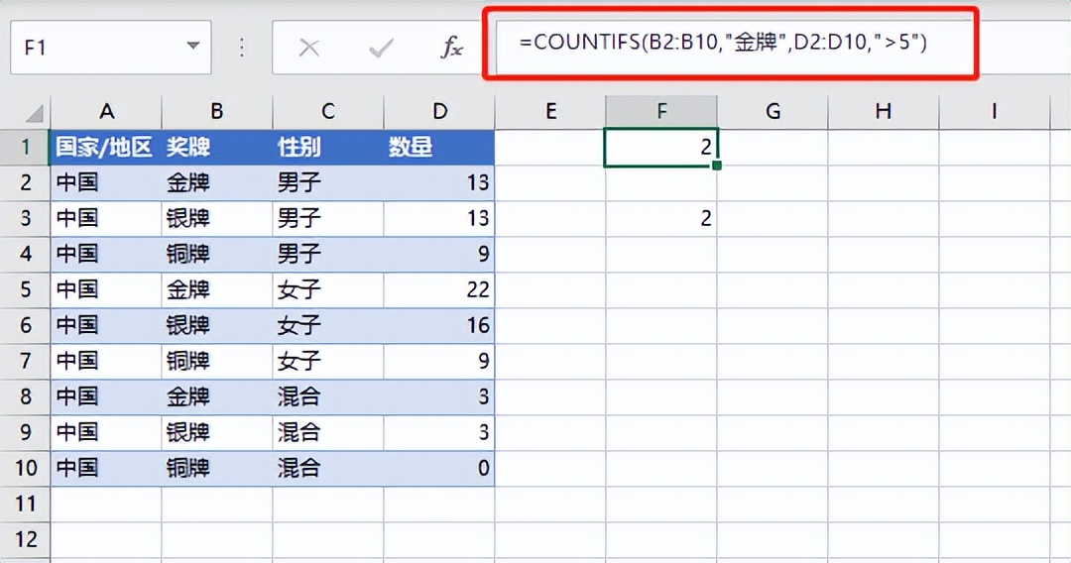Select 铜牌 in row 10
This screenshot has height=563, width=1071.
(x=217, y=468)
